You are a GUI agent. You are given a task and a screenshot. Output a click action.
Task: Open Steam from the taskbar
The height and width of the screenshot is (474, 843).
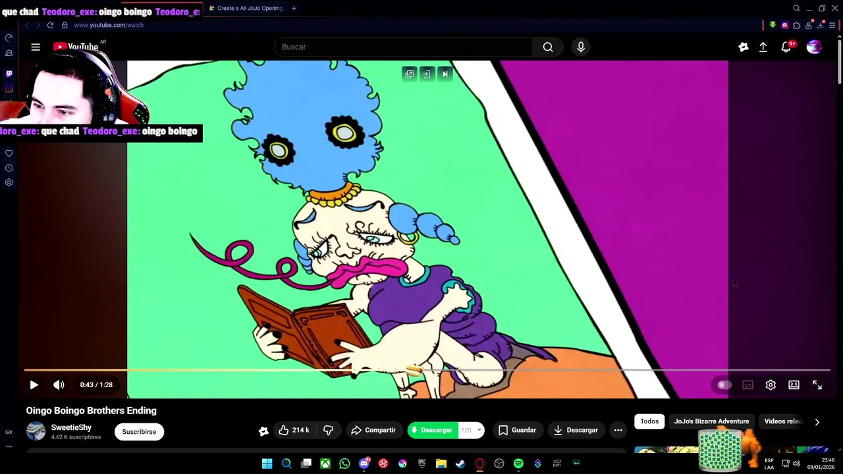click(x=460, y=464)
